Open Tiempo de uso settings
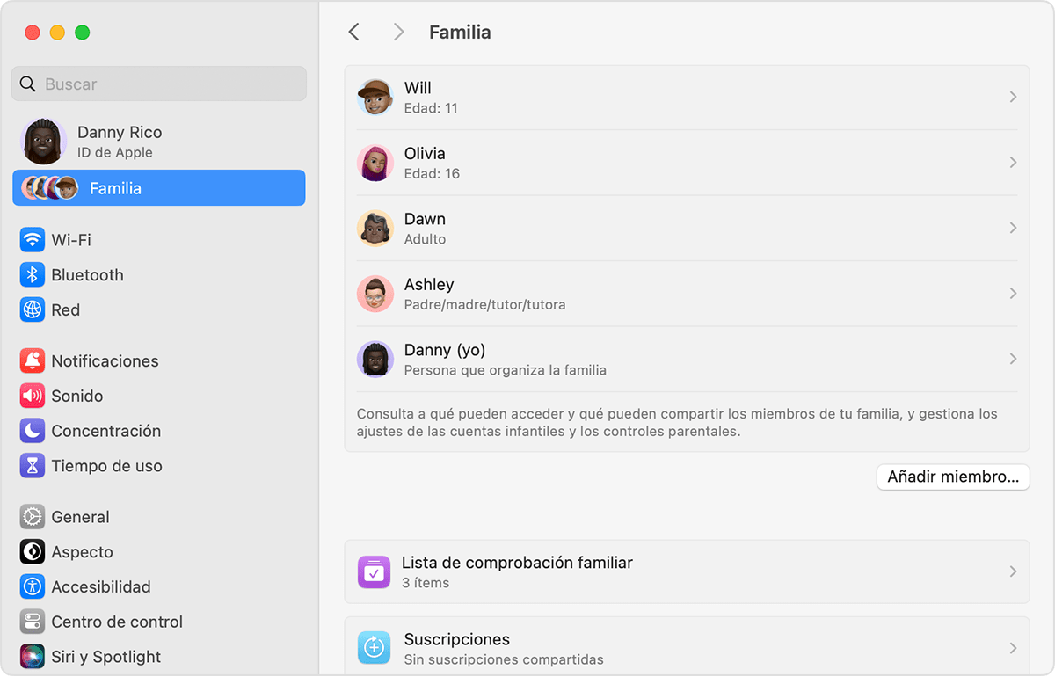Image resolution: width=1055 pixels, height=677 pixels. (x=32, y=466)
